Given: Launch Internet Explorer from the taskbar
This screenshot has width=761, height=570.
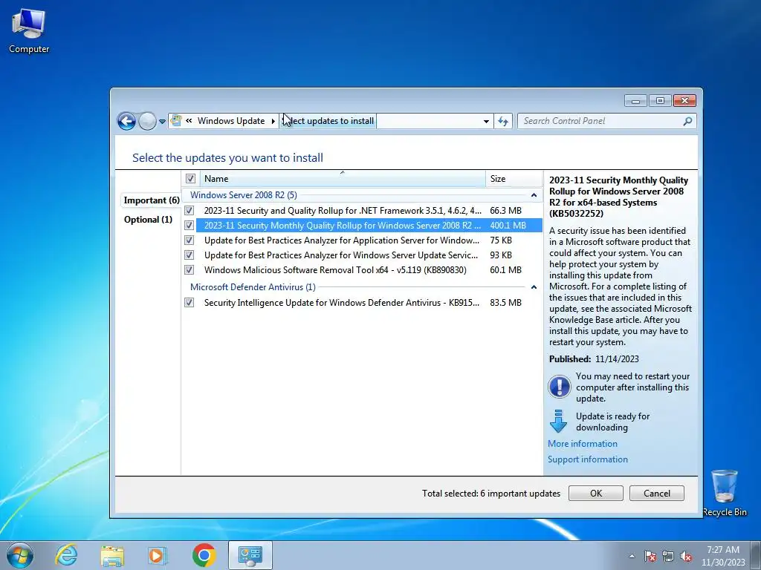Looking at the screenshot, I should (66, 555).
